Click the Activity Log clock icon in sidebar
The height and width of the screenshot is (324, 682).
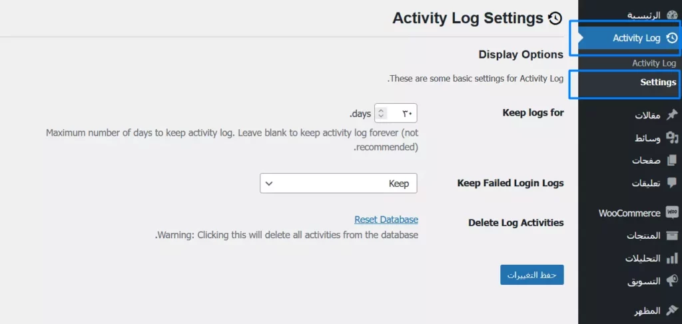671,39
